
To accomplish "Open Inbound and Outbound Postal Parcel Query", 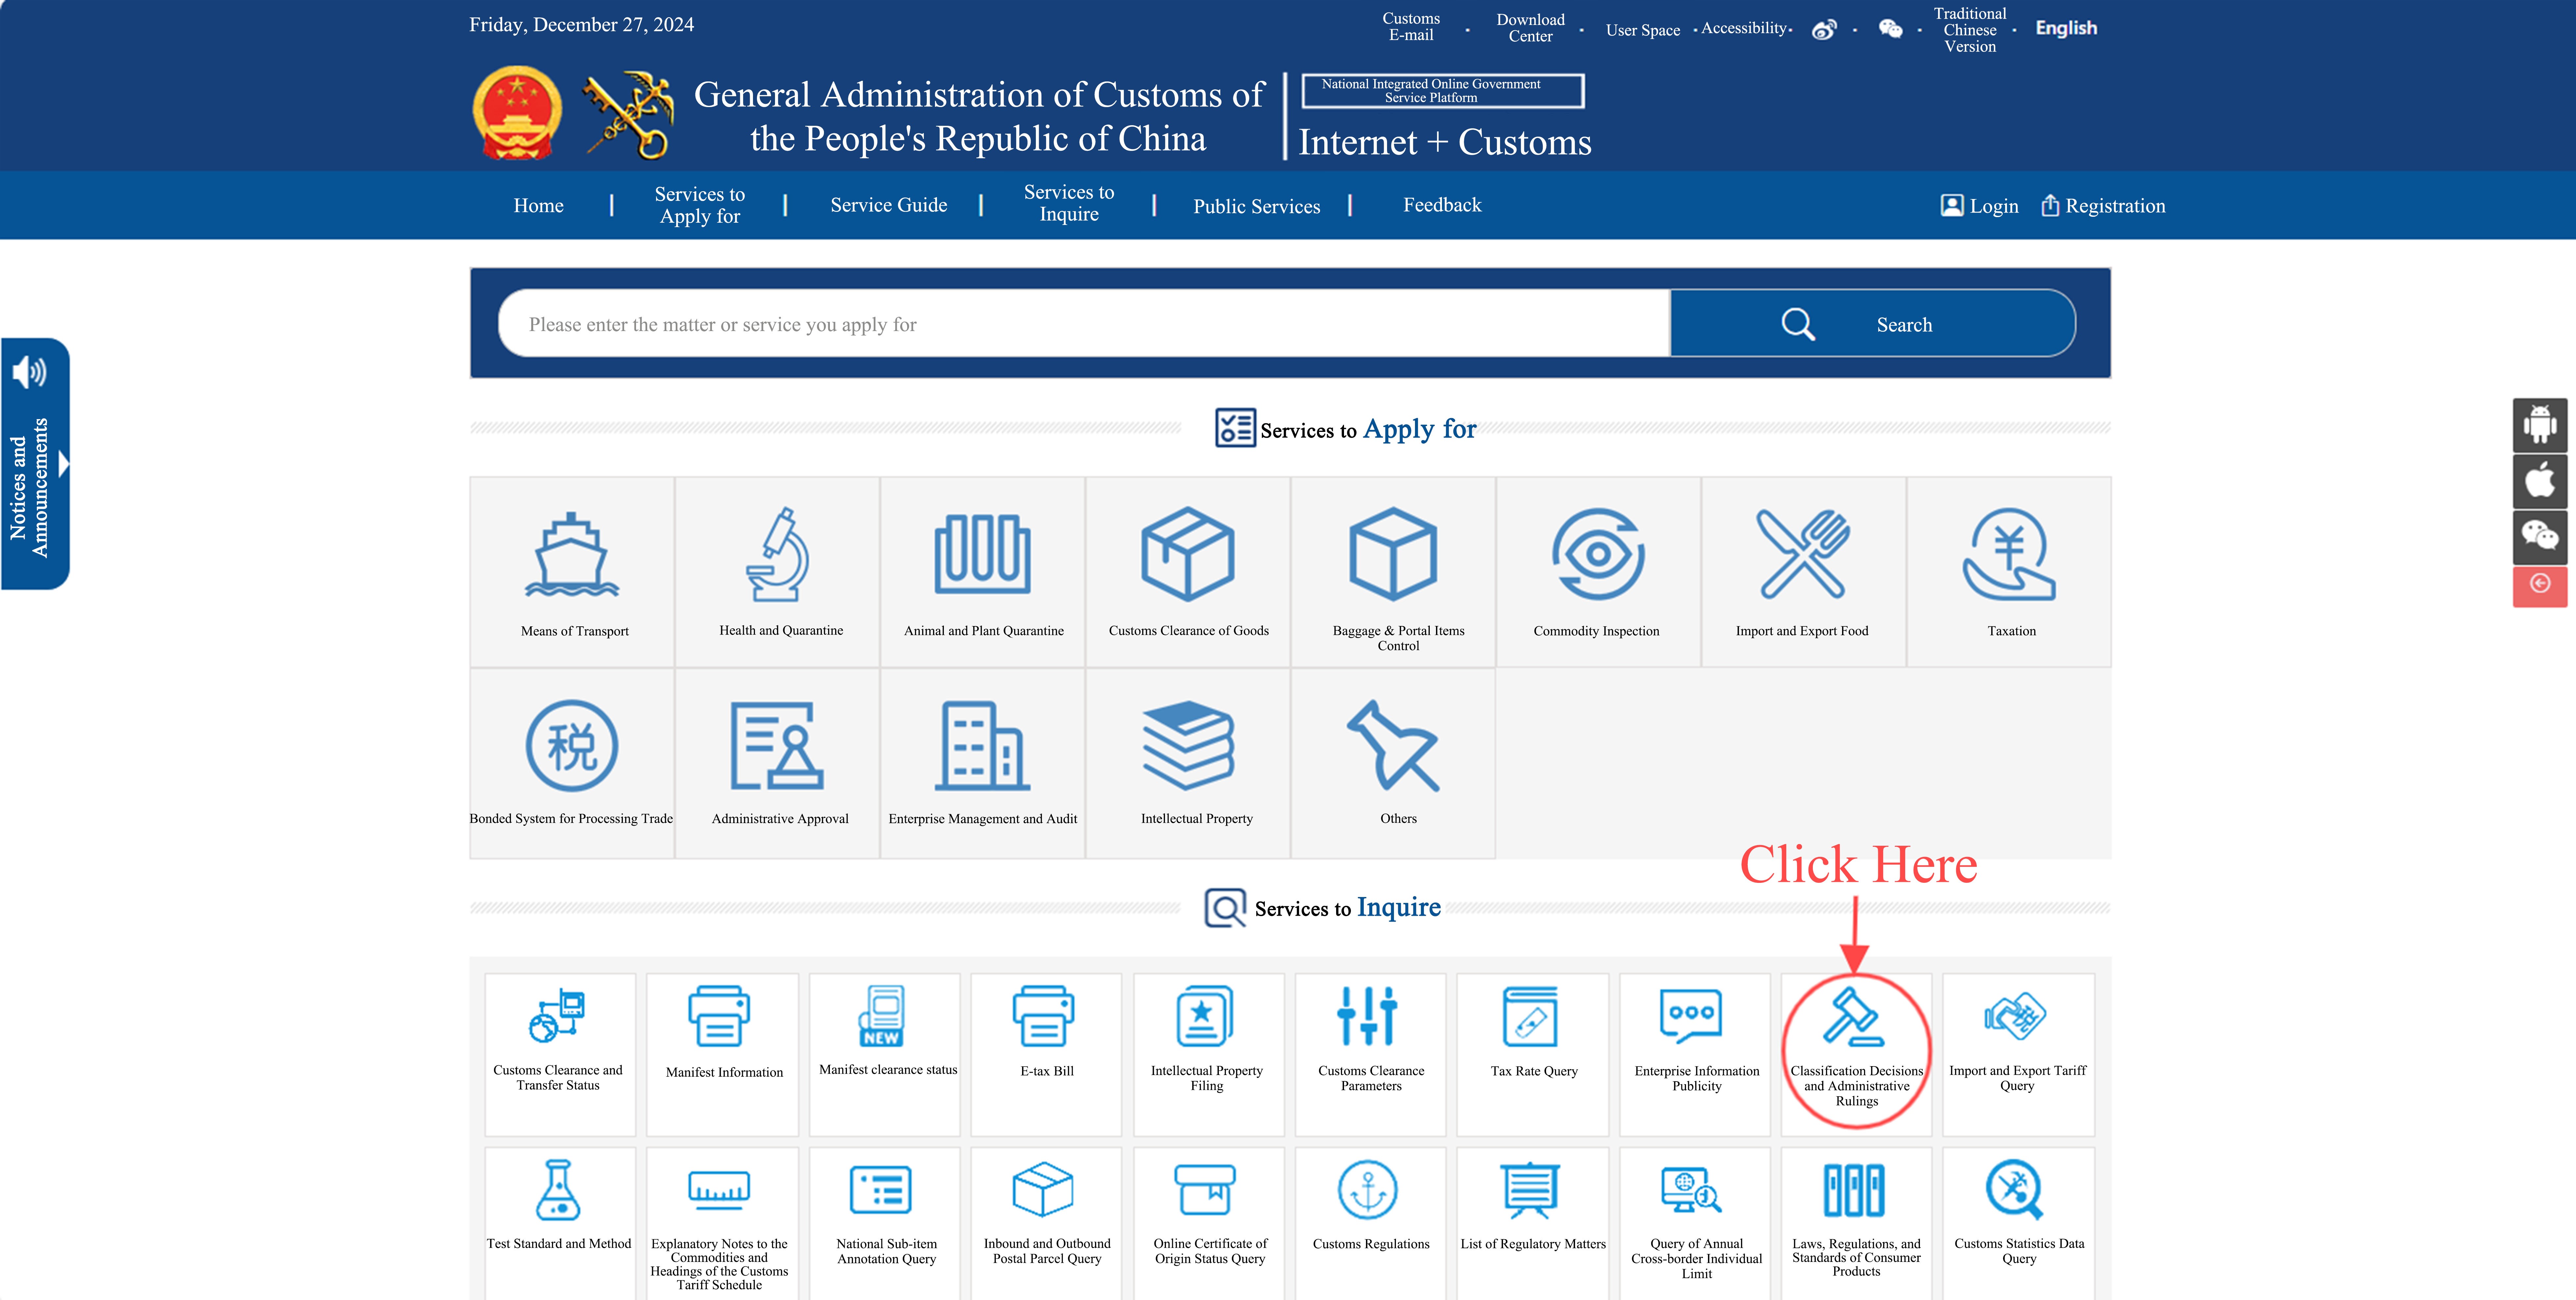I will (x=1046, y=1224).
